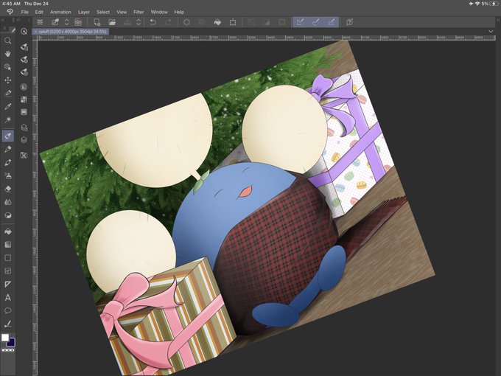Select the transparent color swatch
This screenshot has height=376, width=501.
(8, 350)
